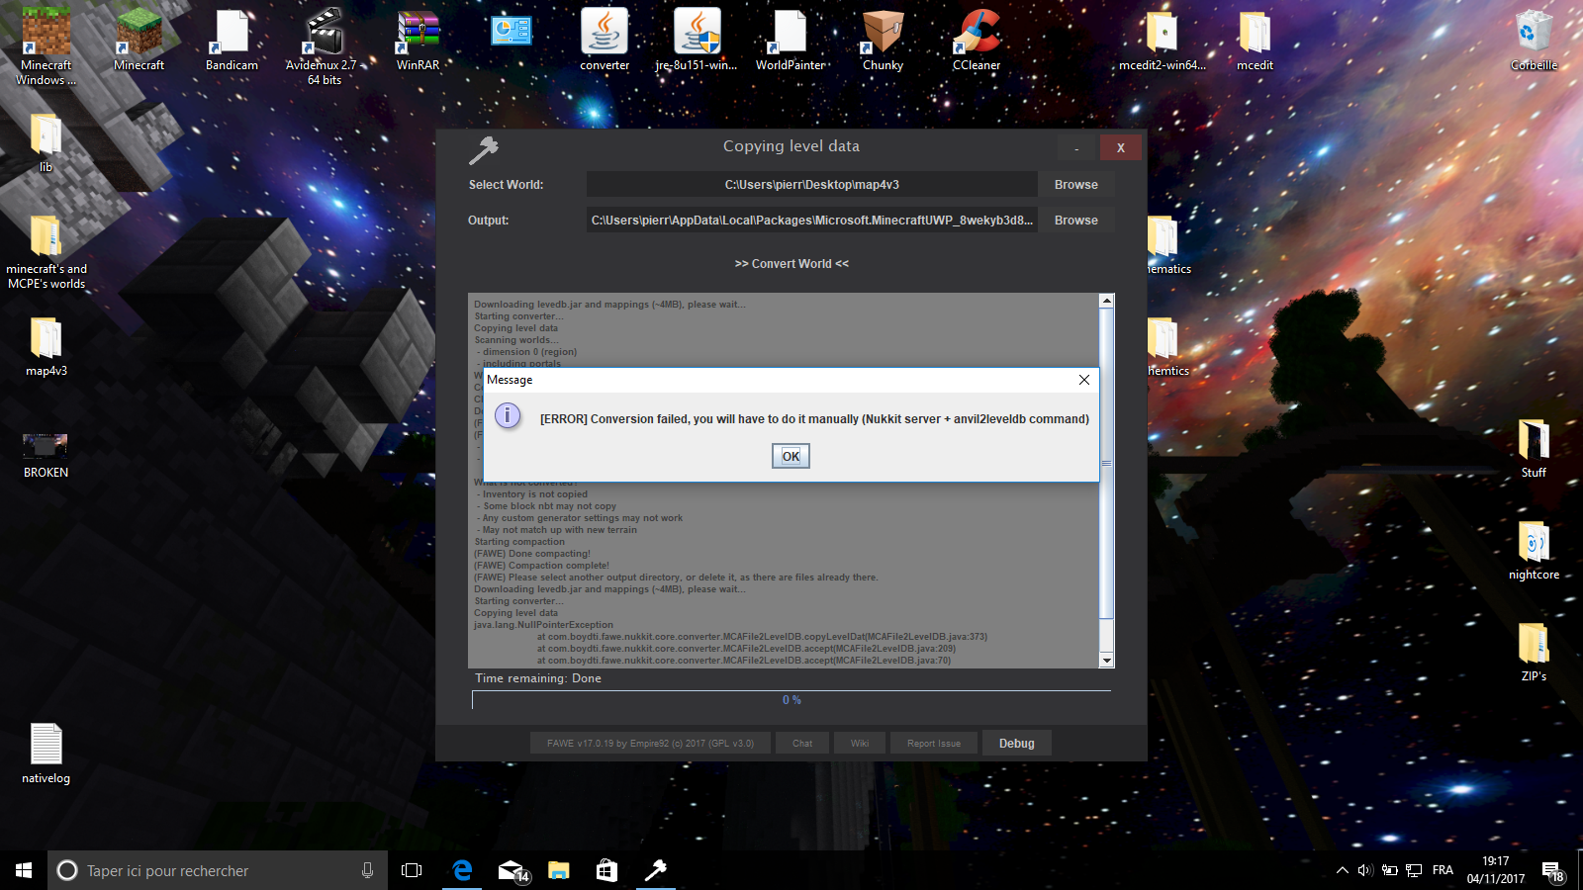The height and width of the screenshot is (890, 1583).
Task: Select the mcedit folder icon
Action: pyautogui.click(x=1255, y=41)
